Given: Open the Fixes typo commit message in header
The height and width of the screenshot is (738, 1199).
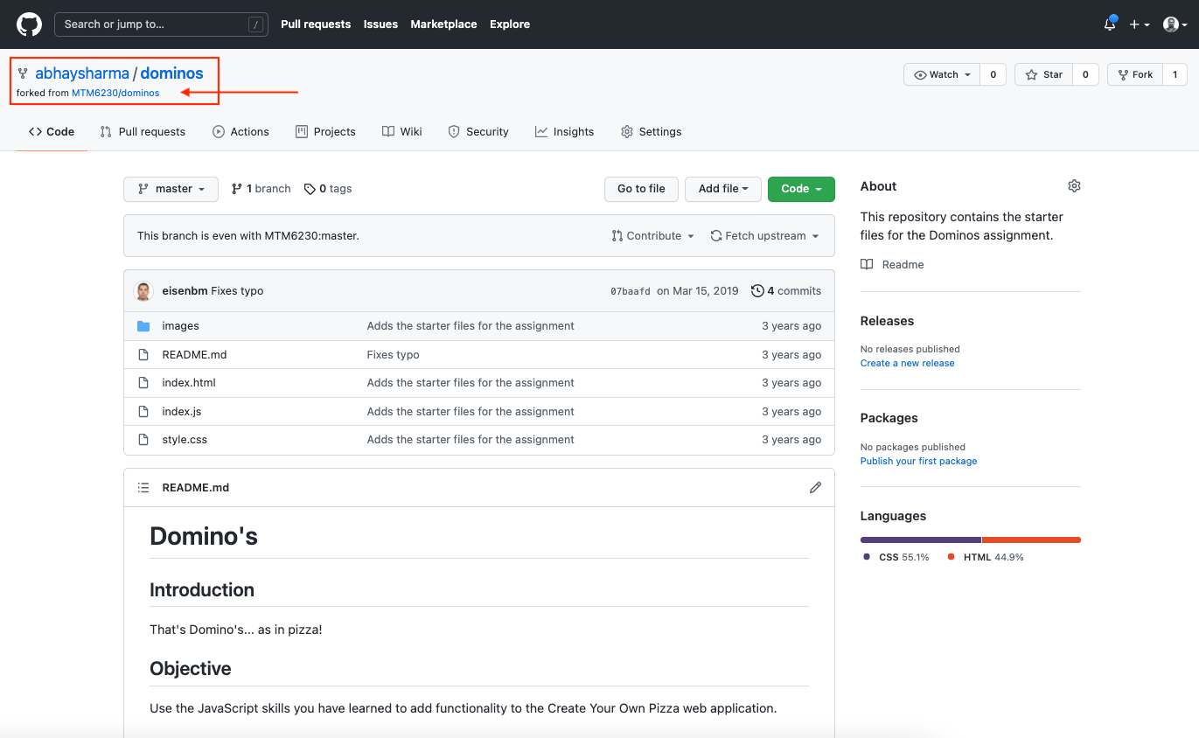Looking at the screenshot, I should 237,291.
